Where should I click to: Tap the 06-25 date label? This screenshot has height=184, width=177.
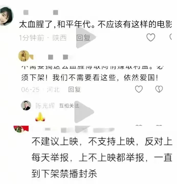[x=30, y=89]
